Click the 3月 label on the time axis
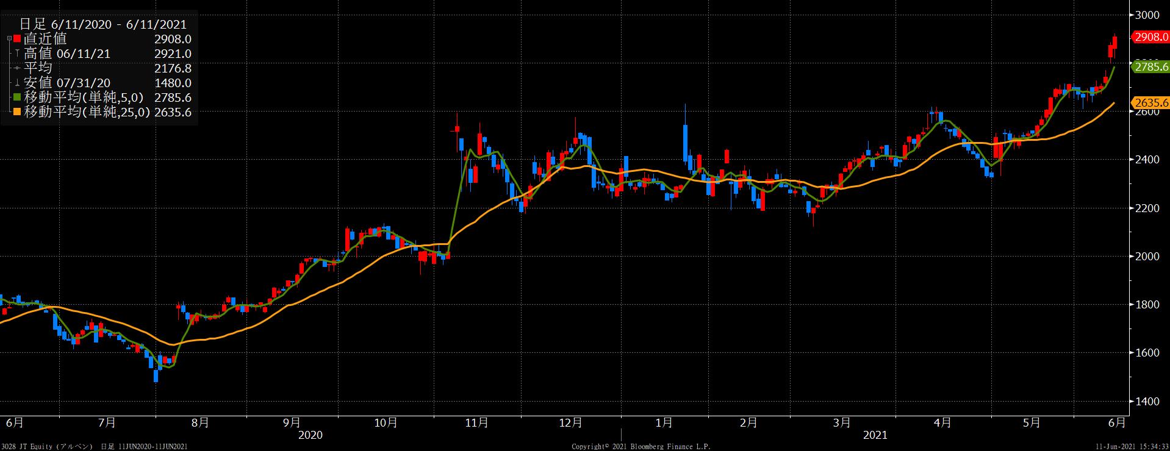1170x451 pixels. [x=842, y=422]
